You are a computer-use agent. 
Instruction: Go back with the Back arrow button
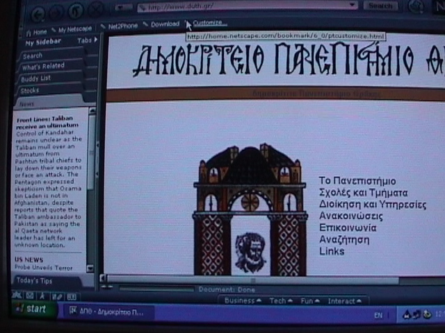38,15
